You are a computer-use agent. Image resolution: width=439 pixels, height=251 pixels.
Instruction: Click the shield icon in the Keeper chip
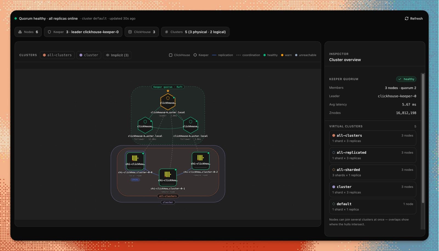[49, 32]
